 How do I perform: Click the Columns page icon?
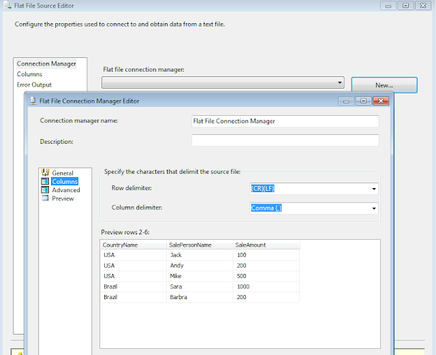(45, 181)
